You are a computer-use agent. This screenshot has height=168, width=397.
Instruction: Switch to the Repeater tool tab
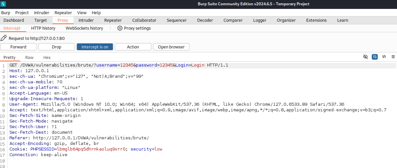pyautogui.click(x=113, y=20)
